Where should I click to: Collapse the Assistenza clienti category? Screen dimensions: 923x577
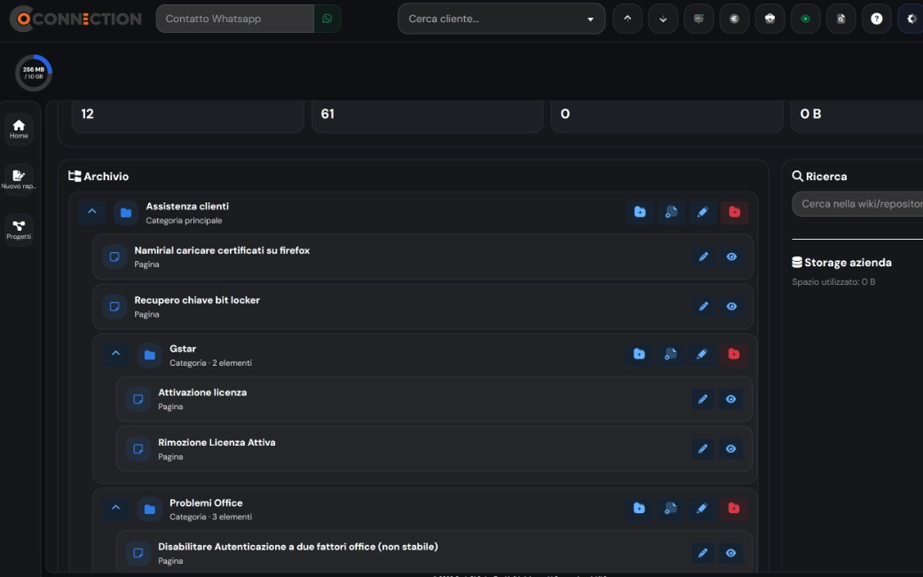click(x=92, y=212)
